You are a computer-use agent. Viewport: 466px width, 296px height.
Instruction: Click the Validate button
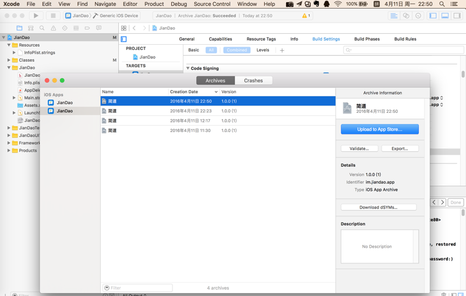(x=359, y=149)
